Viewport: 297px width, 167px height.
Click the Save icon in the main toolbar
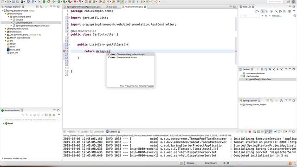click(x=13, y=1)
